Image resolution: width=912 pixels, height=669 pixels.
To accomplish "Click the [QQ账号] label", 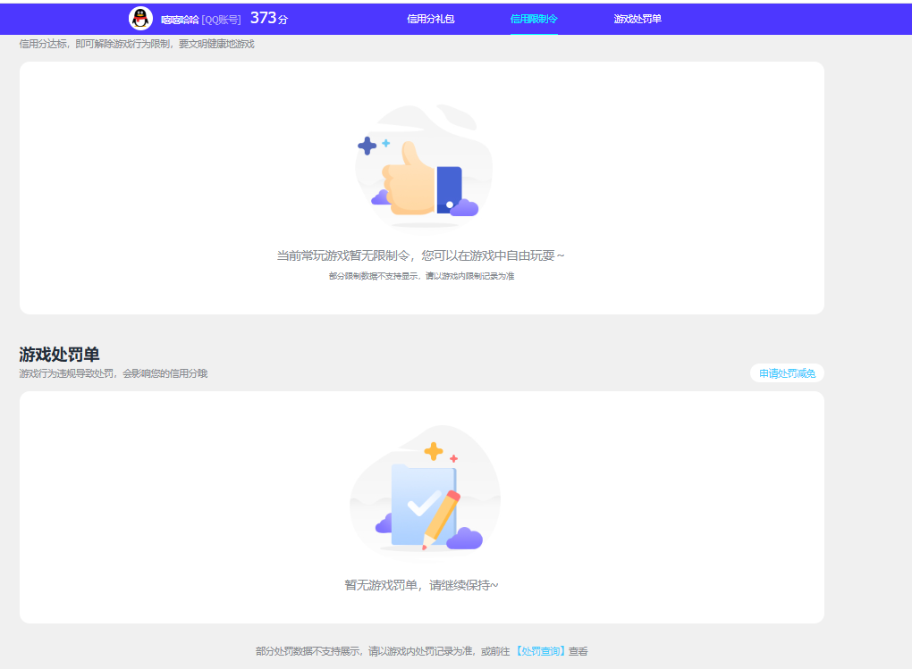I will 221,20.
